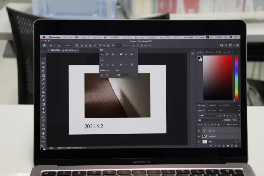Click the three-dots more options button
The height and width of the screenshot is (176, 264).
[x=118, y=46]
